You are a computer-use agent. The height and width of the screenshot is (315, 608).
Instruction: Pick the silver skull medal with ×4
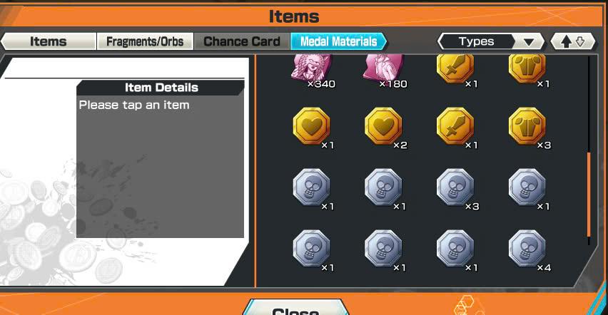pos(527,249)
